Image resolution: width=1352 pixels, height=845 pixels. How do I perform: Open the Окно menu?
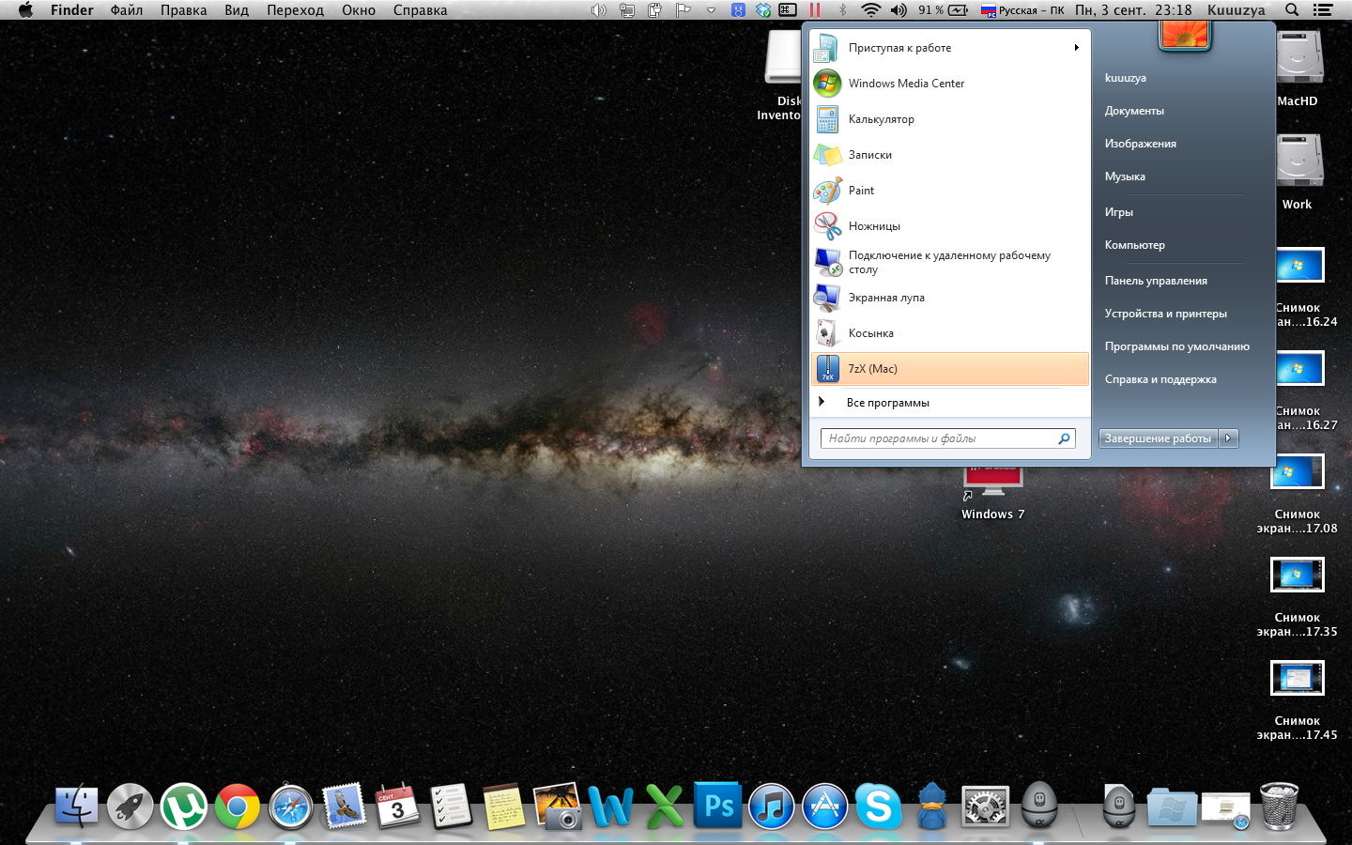[359, 10]
